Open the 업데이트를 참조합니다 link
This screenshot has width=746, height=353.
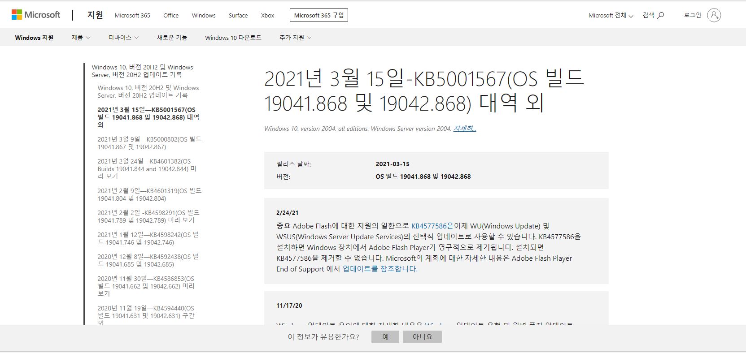[x=380, y=269]
